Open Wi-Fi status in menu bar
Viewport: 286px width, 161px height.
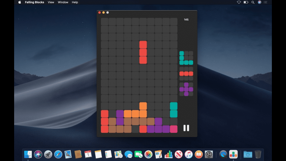[239, 2]
